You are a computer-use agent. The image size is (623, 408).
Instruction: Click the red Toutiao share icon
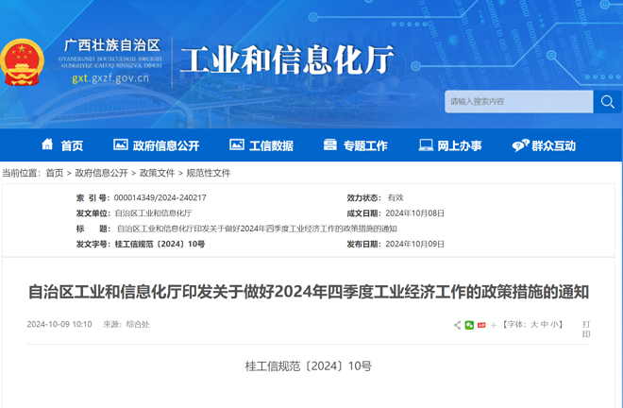tap(481, 325)
